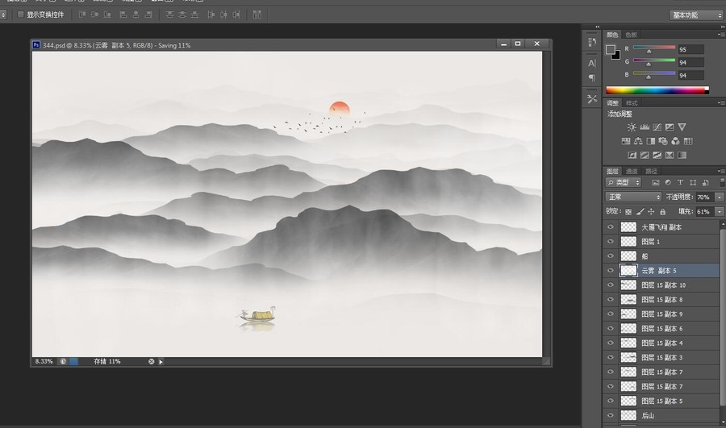
Task: Hide the 图层 15 副本 10 layer
Action: [611, 285]
